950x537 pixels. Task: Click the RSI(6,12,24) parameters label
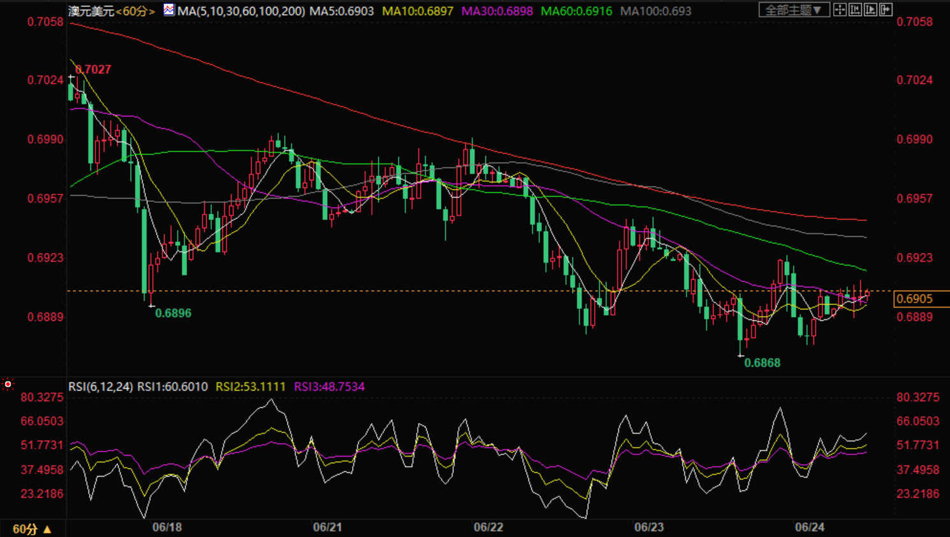(101, 387)
